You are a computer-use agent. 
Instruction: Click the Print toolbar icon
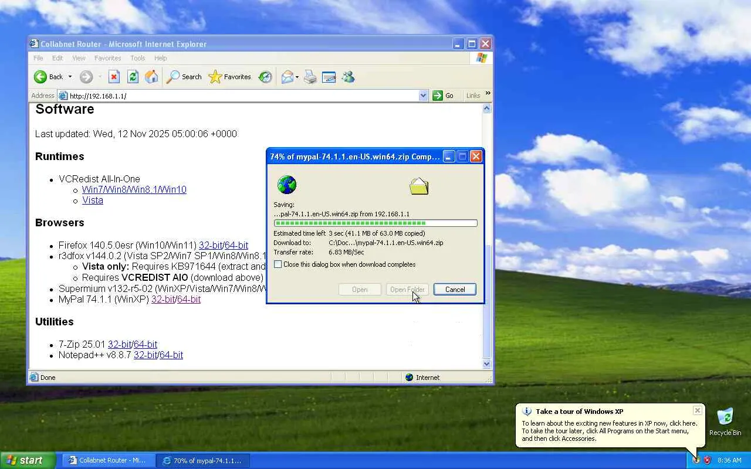(310, 77)
